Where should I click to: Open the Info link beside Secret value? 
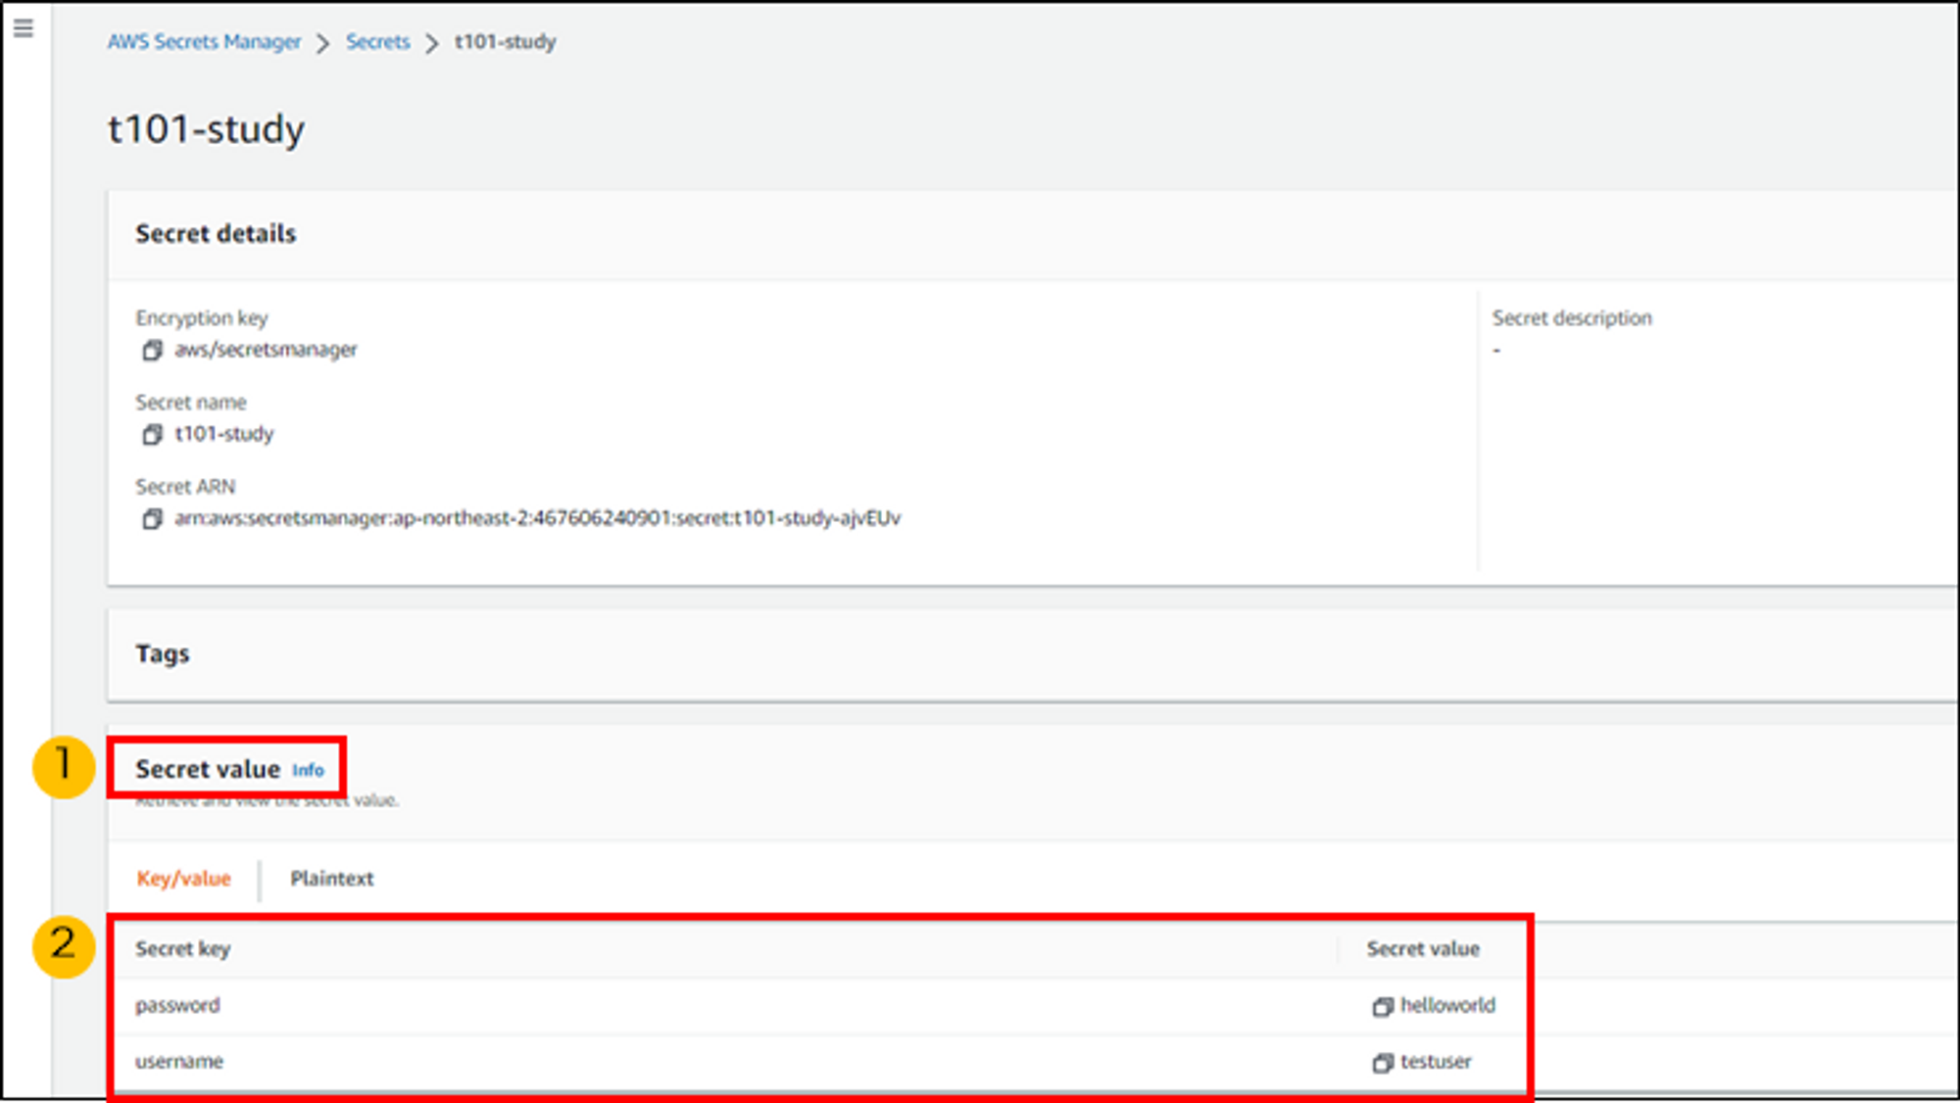click(x=308, y=771)
